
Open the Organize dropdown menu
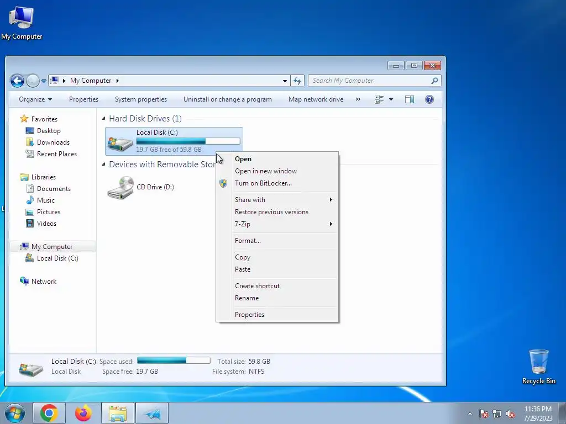pyautogui.click(x=35, y=99)
